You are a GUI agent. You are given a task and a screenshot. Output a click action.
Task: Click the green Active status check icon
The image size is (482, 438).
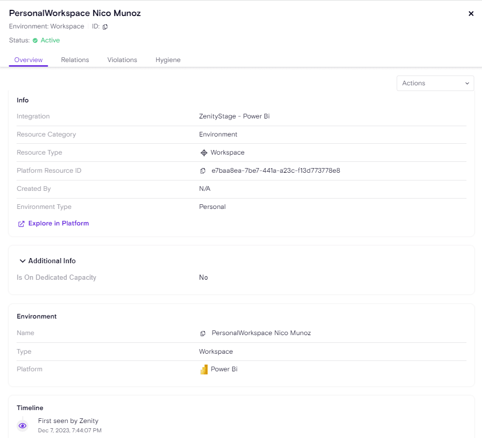[35, 40]
